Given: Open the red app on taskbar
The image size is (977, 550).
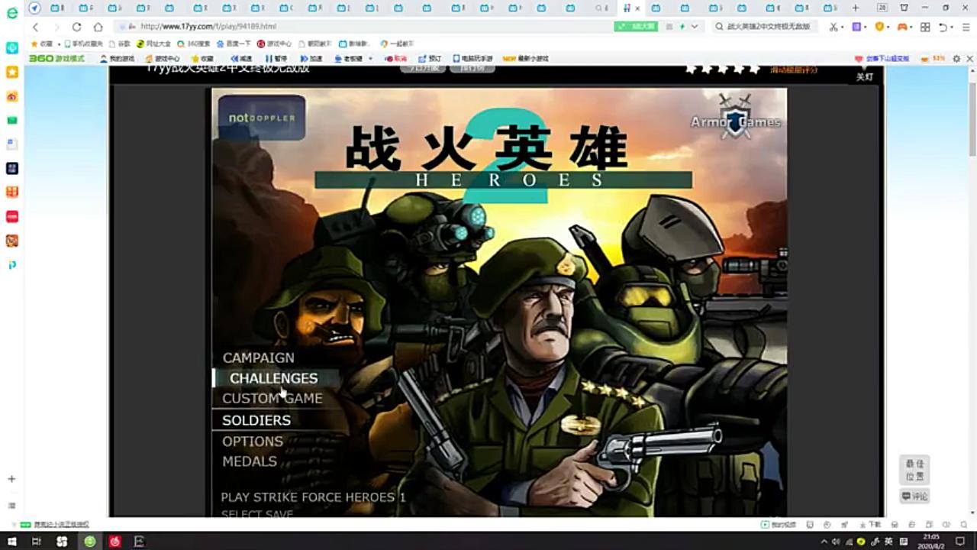Looking at the screenshot, I should tap(115, 541).
